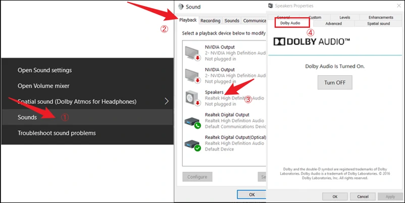Switch to the Recording tab
The width and height of the screenshot is (405, 203).
pos(210,21)
